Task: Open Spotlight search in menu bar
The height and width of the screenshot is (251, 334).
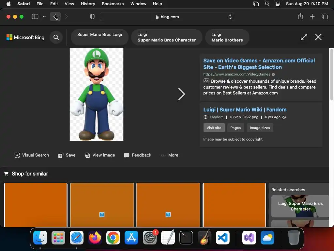Action: 267,4
